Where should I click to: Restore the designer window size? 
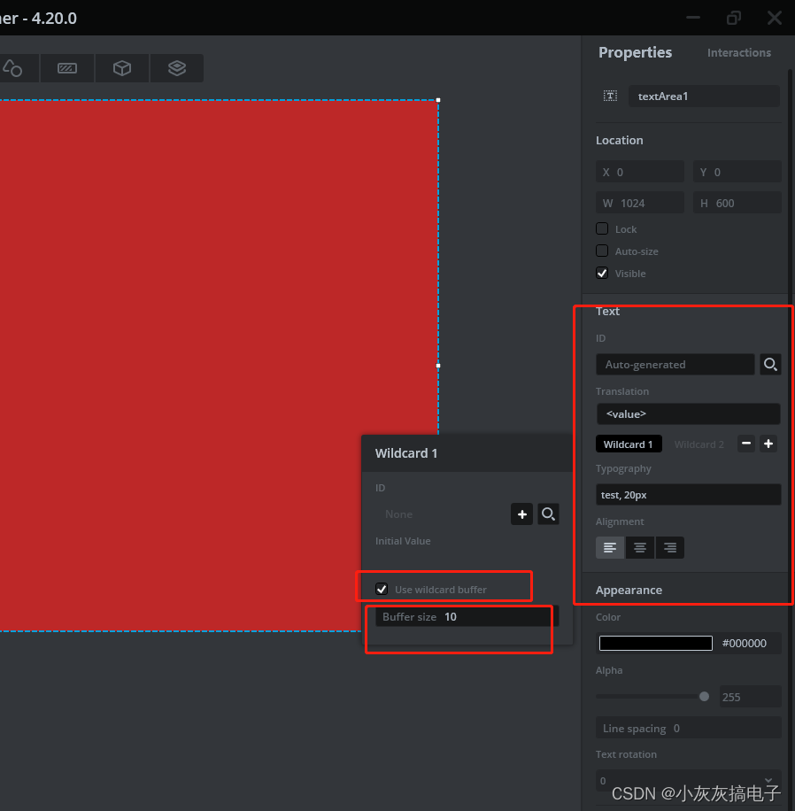pyautogui.click(x=733, y=18)
